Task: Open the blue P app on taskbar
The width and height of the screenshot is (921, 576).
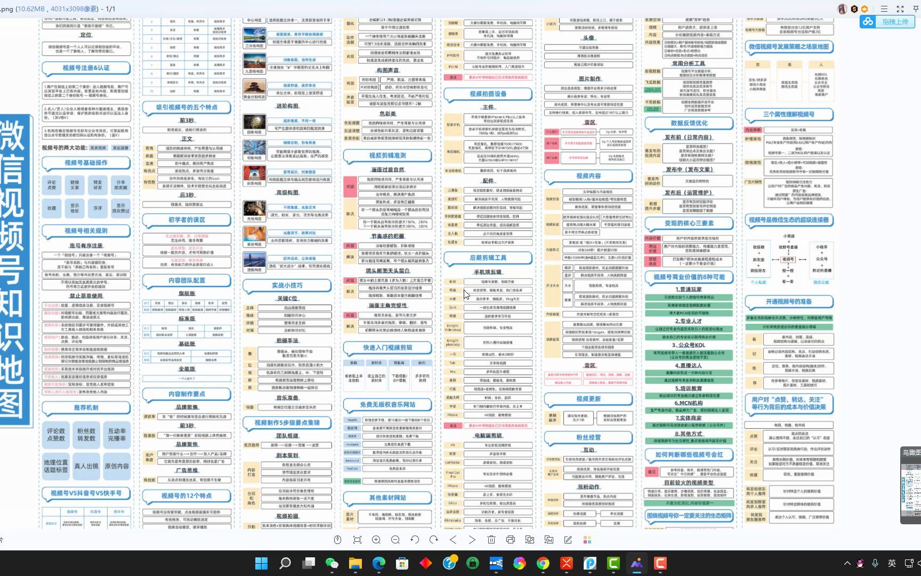Action: [590, 563]
